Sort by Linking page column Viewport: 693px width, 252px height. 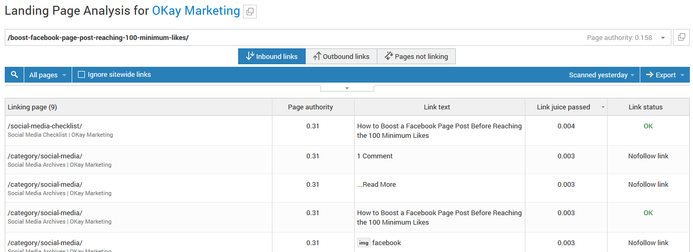click(x=138, y=107)
